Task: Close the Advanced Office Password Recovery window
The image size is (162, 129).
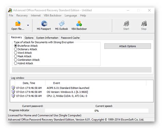Action: click(149, 10)
